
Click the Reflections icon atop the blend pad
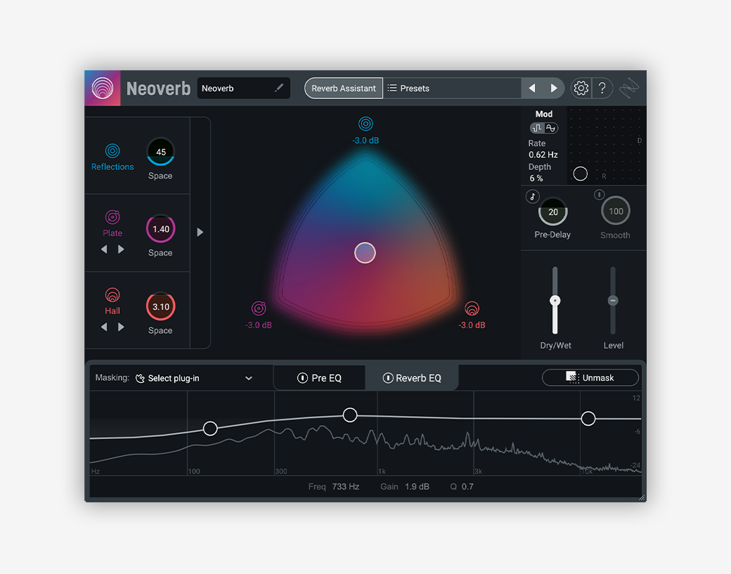[x=365, y=124]
